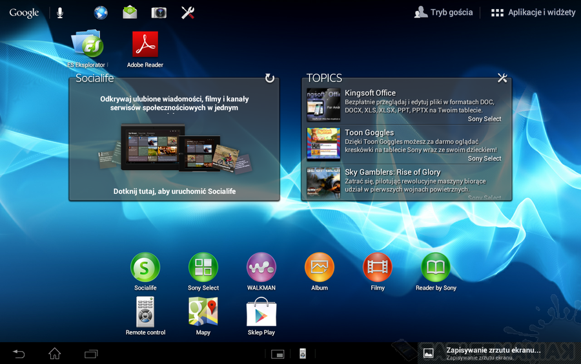Switch to Tryb gościa guest mode
This screenshot has width=581, height=364.
coord(443,12)
